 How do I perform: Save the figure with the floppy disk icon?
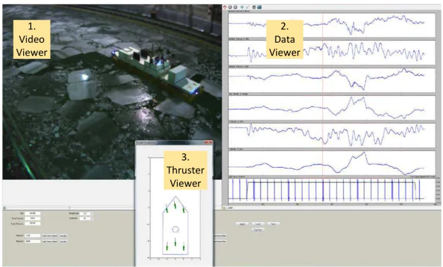coord(260,7)
